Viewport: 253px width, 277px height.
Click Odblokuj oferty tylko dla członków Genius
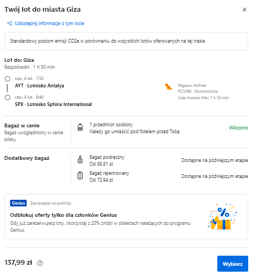(x=63, y=215)
